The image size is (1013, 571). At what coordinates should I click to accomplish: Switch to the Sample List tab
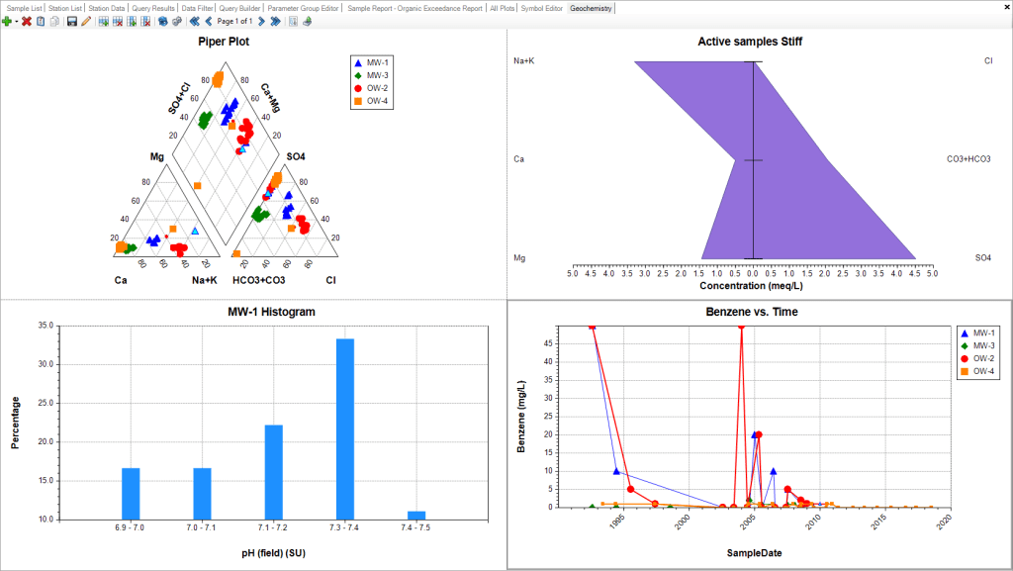(x=24, y=8)
